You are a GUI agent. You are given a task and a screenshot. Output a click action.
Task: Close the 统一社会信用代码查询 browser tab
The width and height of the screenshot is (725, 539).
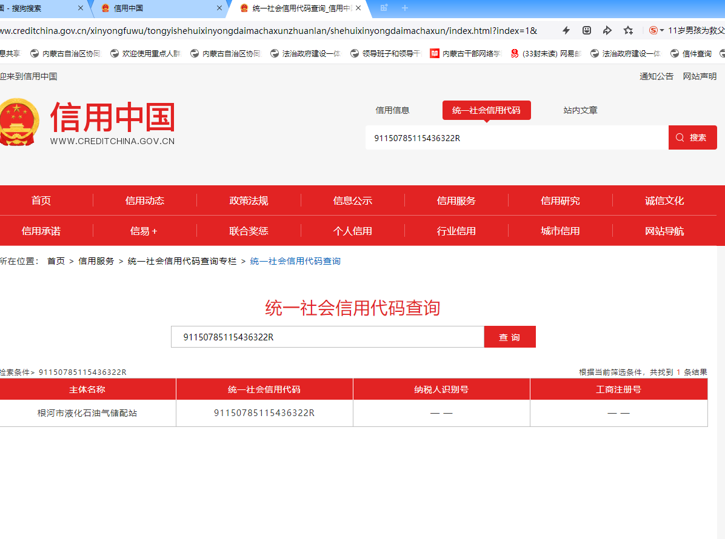pyautogui.click(x=358, y=8)
